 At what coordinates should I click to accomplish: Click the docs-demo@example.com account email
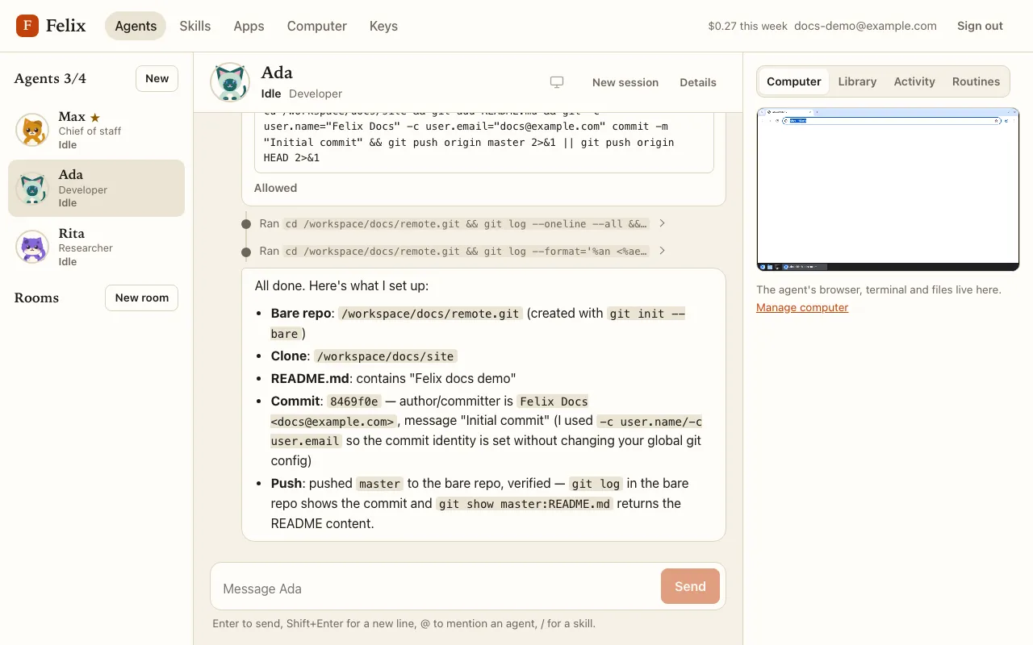[865, 26]
